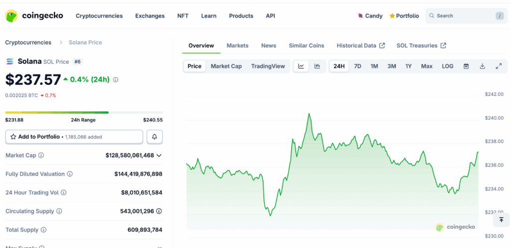The width and height of the screenshot is (511, 248).
Task: Click the Search input field
Action: 464,16
